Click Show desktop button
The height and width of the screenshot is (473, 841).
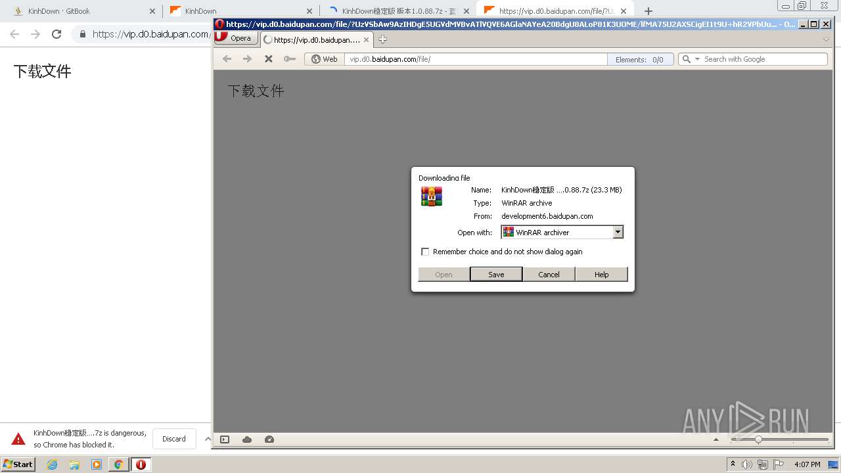coord(834,464)
